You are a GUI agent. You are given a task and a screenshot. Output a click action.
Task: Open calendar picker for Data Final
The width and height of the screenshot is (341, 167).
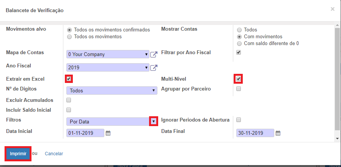point(278,133)
